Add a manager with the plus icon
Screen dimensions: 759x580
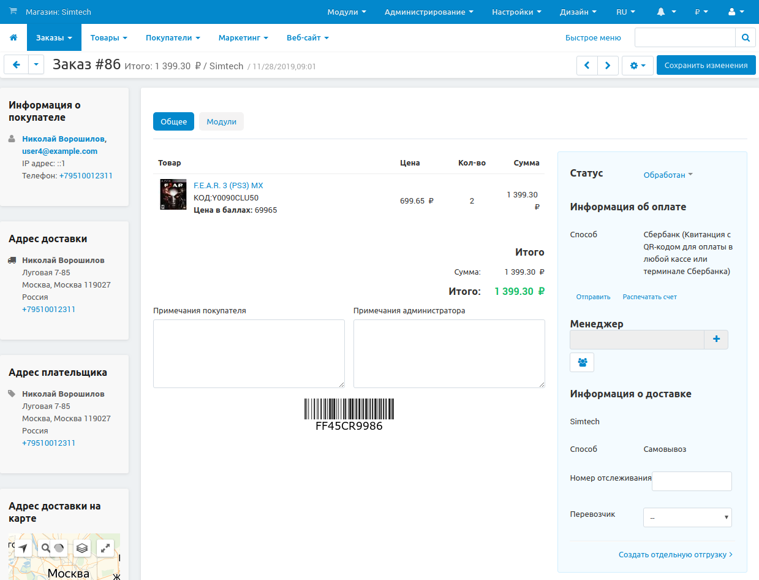(x=716, y=340)
